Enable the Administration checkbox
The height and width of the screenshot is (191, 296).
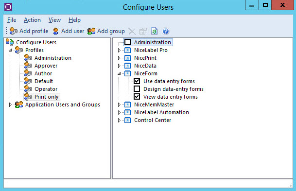pos(128,42)
